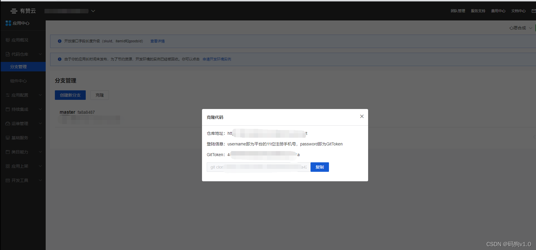The image size is (536, 250).
Task: Open 服务支持 in top navigation
Action: [x=478, y=11]
